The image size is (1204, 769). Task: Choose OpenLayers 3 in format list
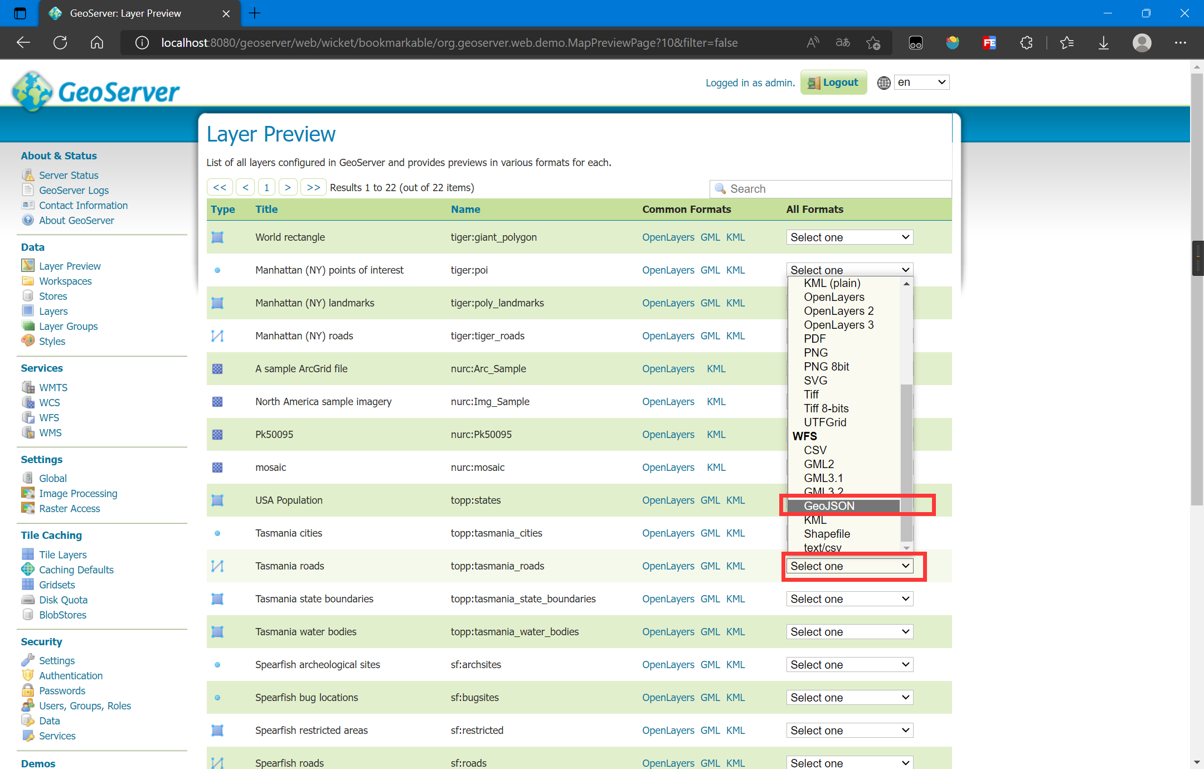tap(844, 325)
